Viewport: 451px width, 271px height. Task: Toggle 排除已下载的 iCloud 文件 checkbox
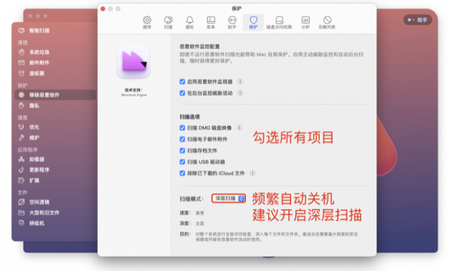182,173
